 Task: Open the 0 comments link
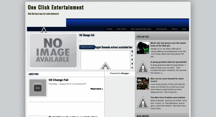click(x=78, y=84)
